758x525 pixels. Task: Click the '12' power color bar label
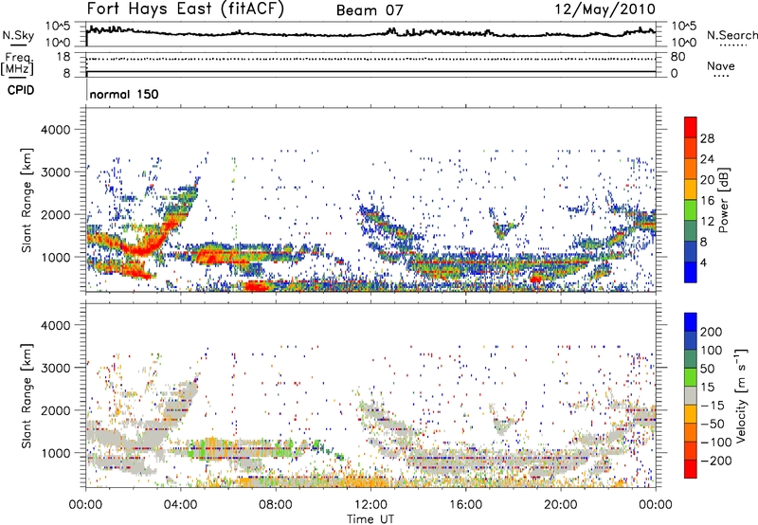click(707, 222)
